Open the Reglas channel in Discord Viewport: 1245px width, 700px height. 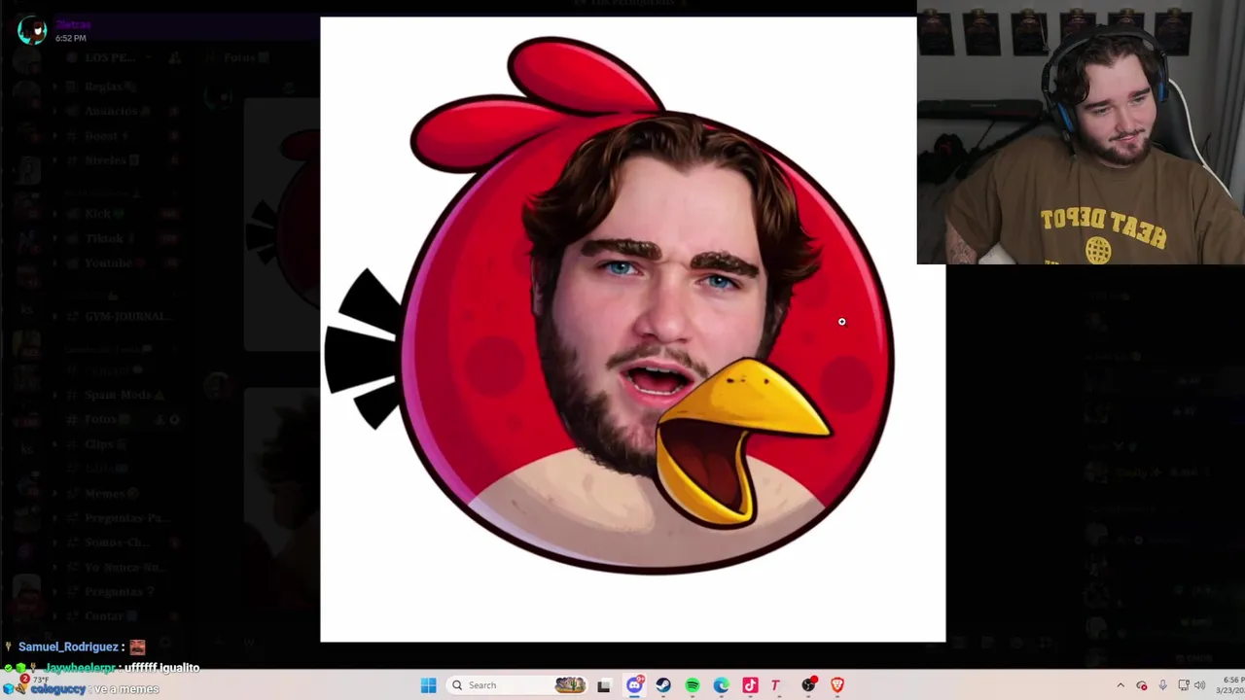(x=121, y=87)
